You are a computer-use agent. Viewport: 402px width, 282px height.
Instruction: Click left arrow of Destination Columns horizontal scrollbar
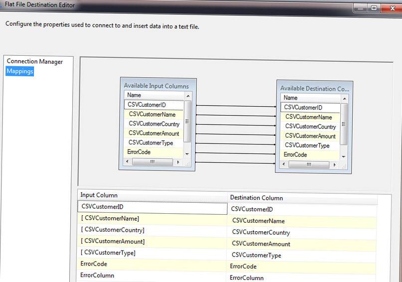click(x=283, y=164)
